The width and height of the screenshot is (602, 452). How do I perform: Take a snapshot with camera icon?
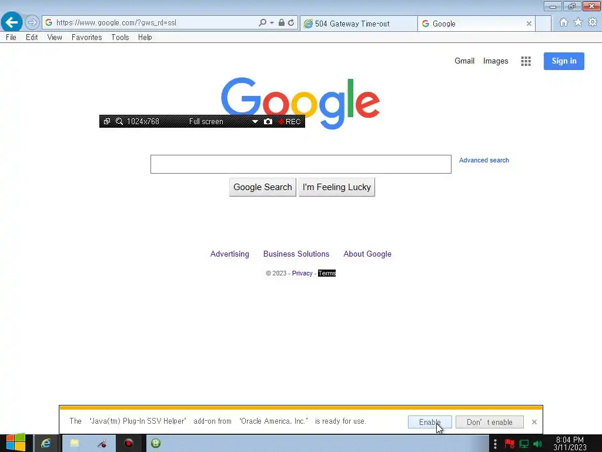pyautogui.click(x=268, y=121)
